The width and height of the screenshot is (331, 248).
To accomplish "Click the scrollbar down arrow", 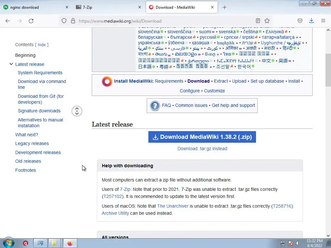I will click(328, 235).
